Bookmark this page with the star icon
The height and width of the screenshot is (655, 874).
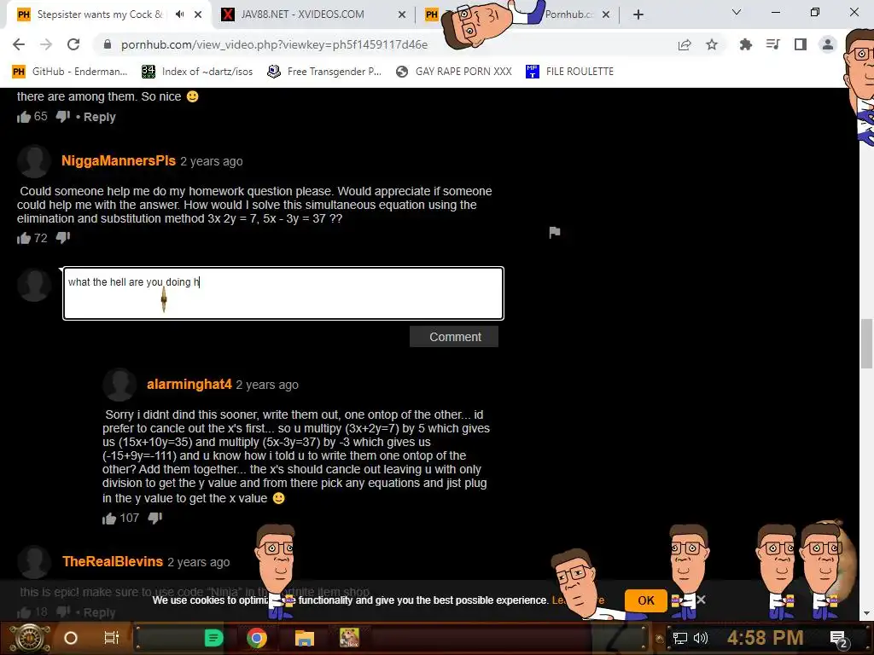712,44
